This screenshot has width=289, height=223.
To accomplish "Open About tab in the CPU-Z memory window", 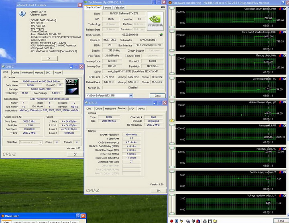I will (x=141, y=108).
